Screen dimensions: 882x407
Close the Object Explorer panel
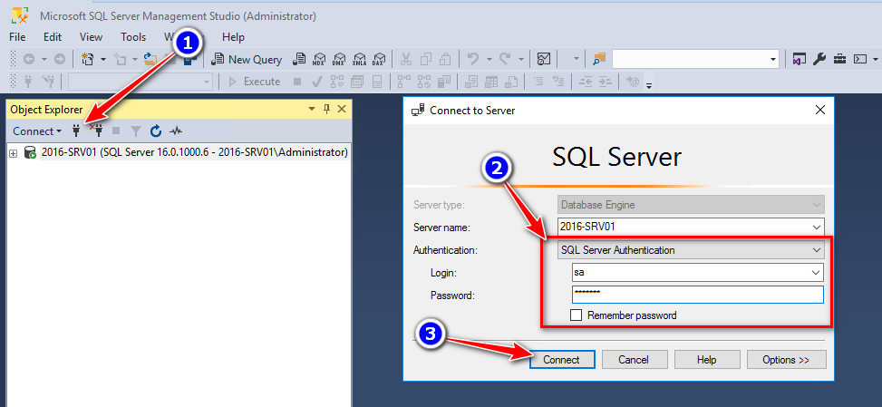click(x=342, y=109)
